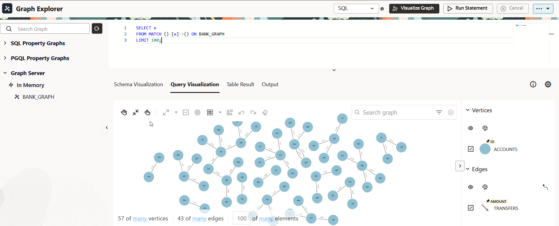Open the settings gear icon
Image resolution: width=559 pixels, height=226 pixels.
point(548,84)
